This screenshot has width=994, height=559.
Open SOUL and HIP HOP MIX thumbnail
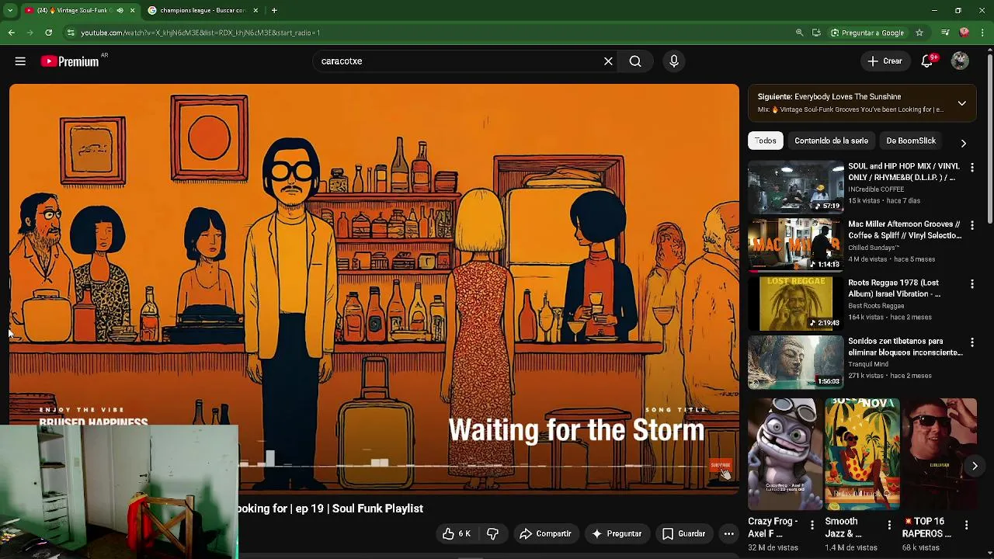click(795, 187)
